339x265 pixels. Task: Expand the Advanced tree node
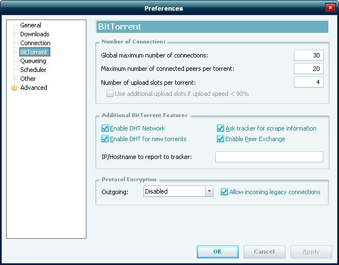click(14, 88)
